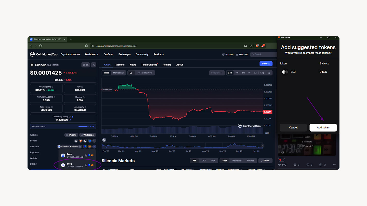The height and width of the screenshot is (206, 367).
Task: Copy the Base contract address in dropdown
Action: pyautogui.click(x=86, y=155)
